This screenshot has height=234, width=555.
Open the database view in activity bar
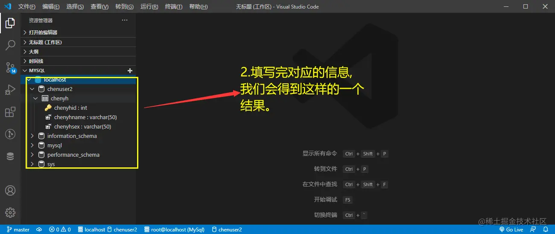point(10,157)
